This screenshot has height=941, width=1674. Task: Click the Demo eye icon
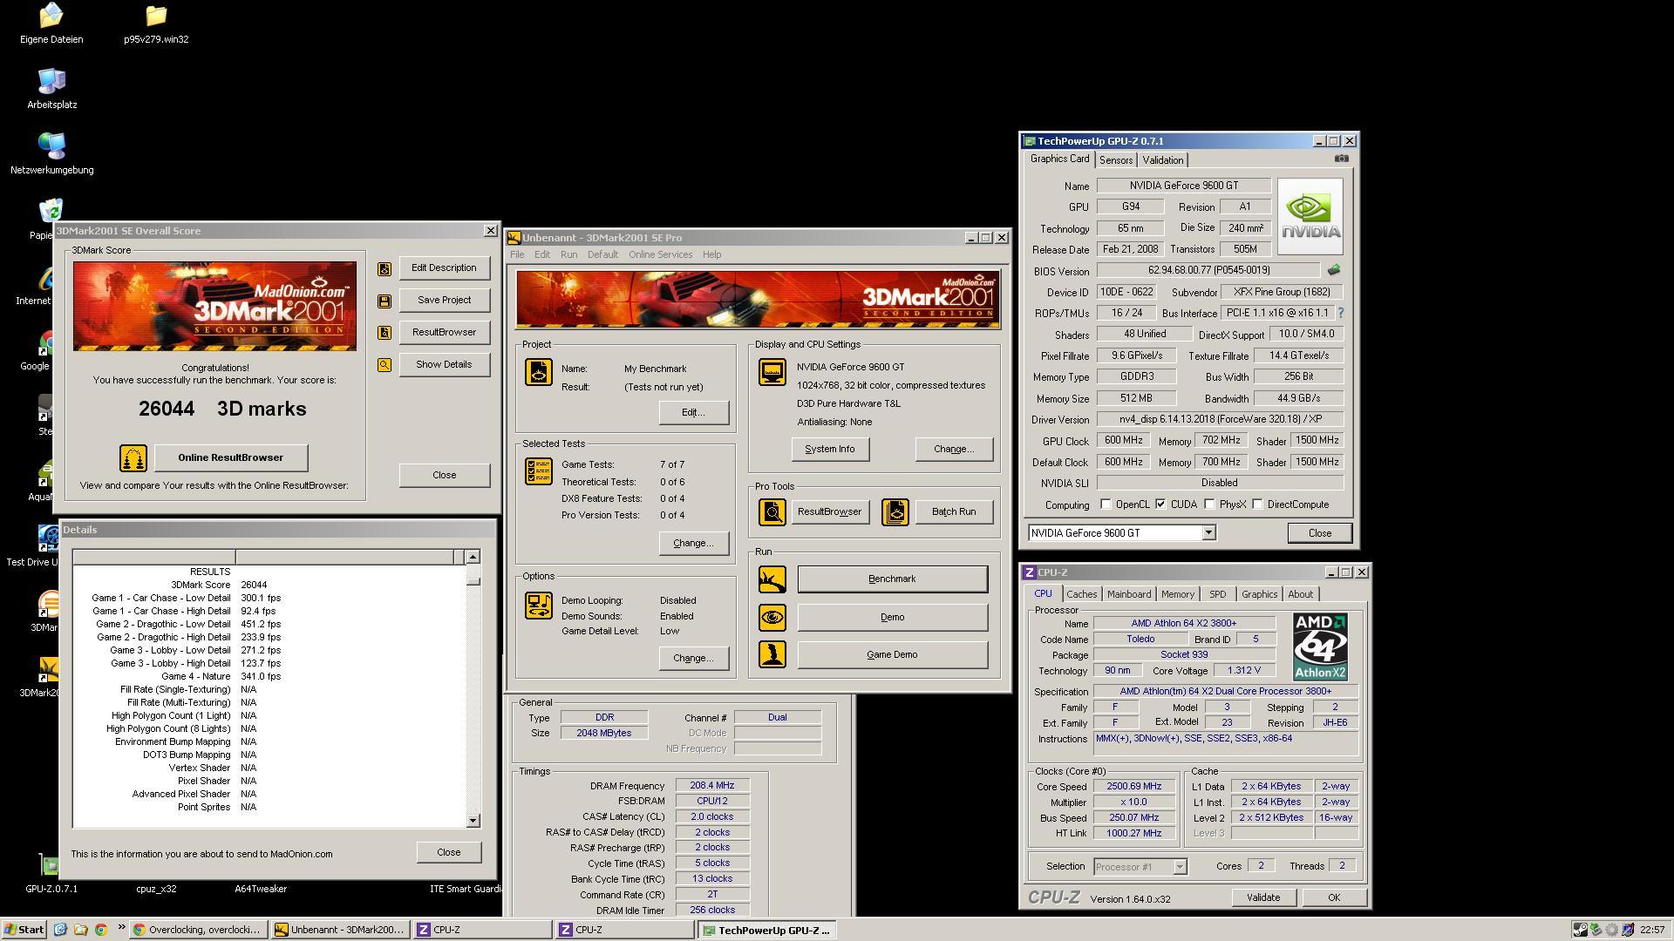pos(772,618)
